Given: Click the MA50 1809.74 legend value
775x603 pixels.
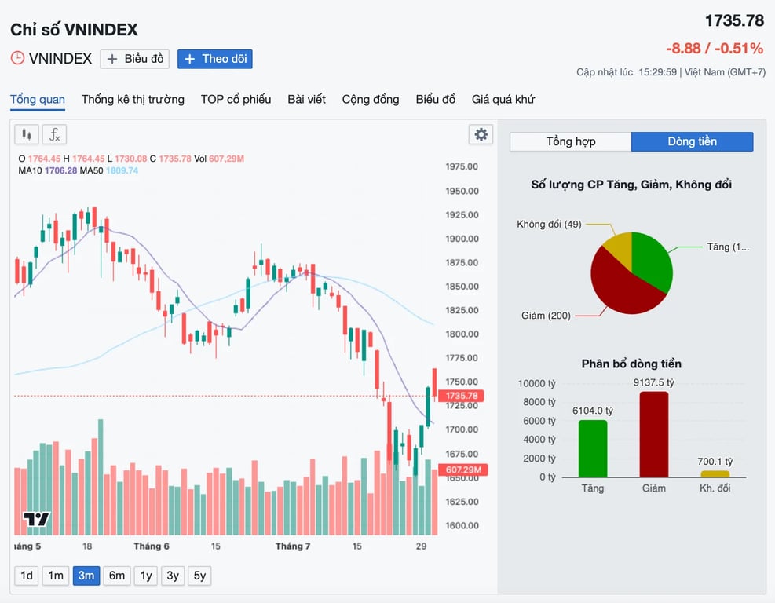Looking at the screenshot, I should tap(122, 170).
